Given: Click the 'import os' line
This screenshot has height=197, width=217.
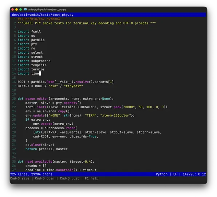Looking at the screenshot, I should (x=26, y=36).
